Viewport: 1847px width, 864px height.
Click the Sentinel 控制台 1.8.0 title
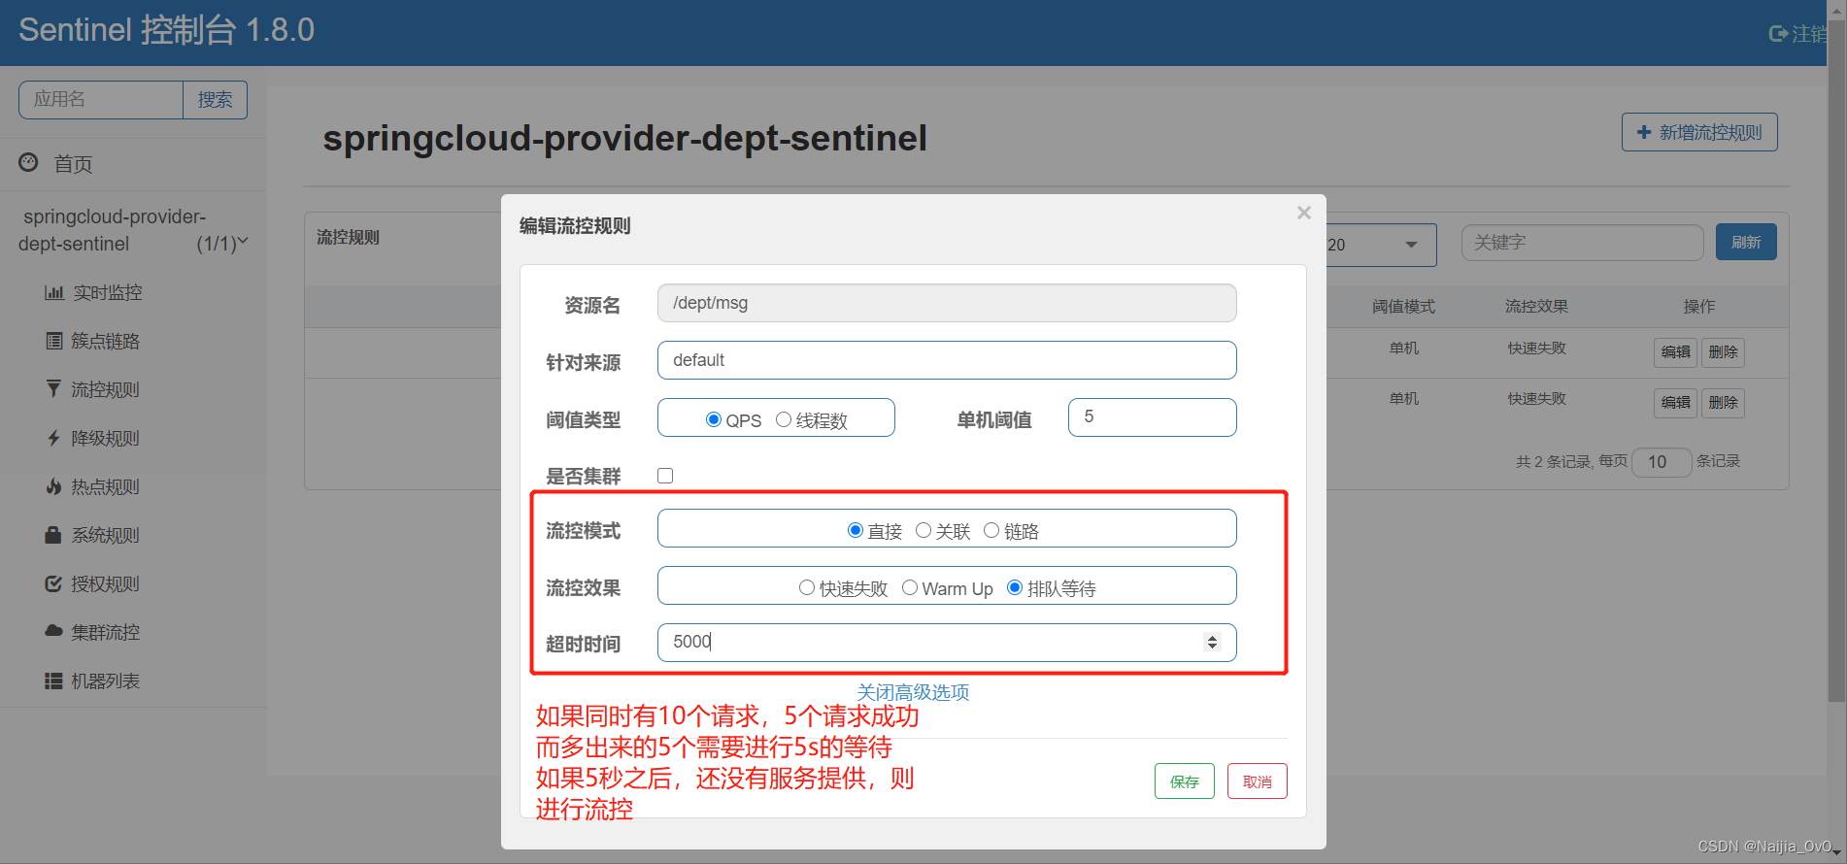[x=166, y=30]
